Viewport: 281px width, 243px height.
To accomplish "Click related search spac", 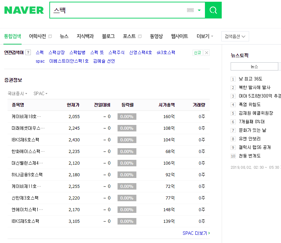I will tap(40, 61).
